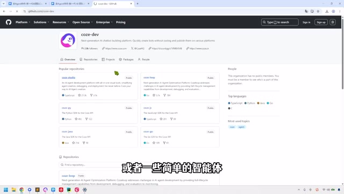Viewport: 344px width, 194px height.
Task: Open the coze-py repository card link
Action: pos(66,108)
